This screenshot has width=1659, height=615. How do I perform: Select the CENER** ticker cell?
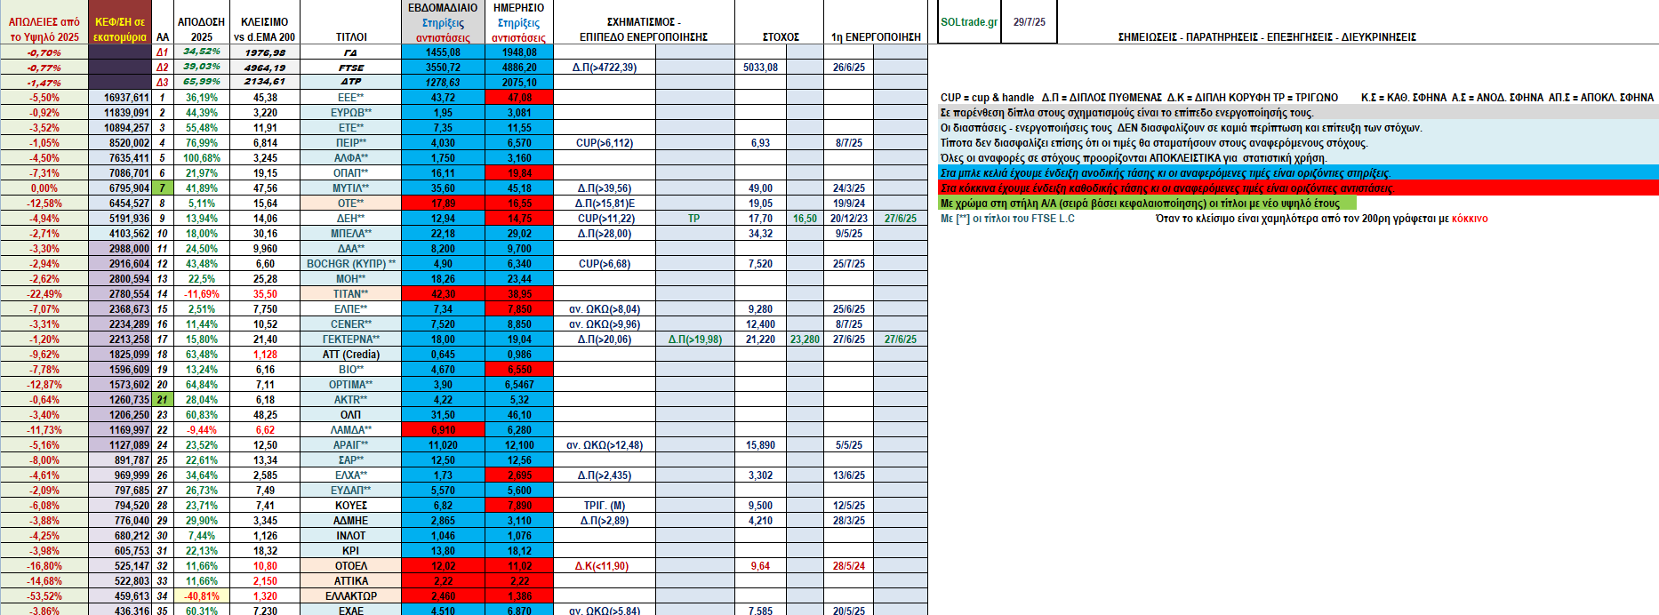pos(351,324)
